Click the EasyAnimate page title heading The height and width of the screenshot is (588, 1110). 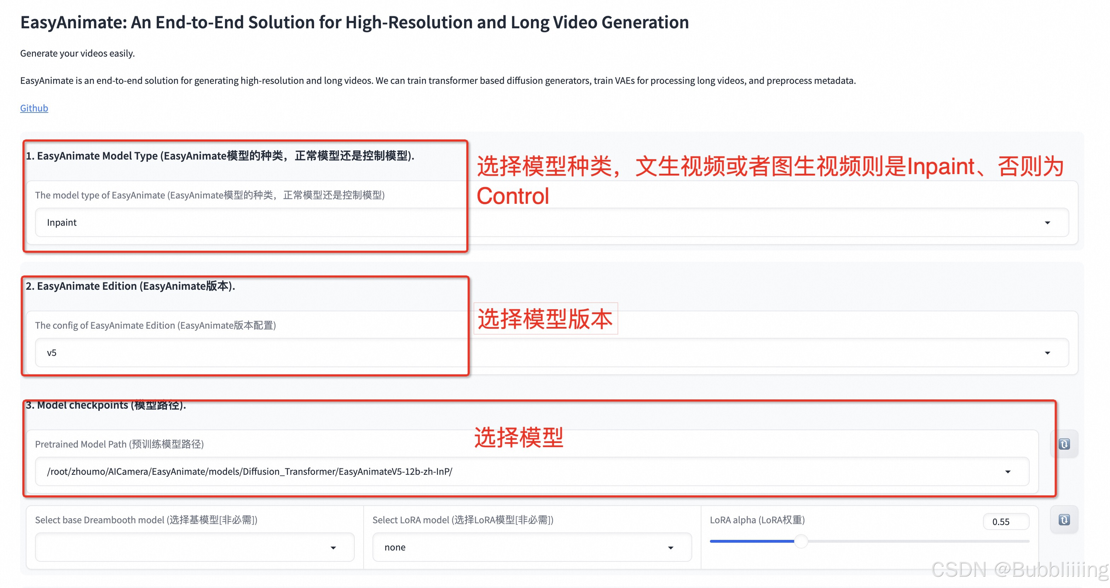[x=355, y=22]
